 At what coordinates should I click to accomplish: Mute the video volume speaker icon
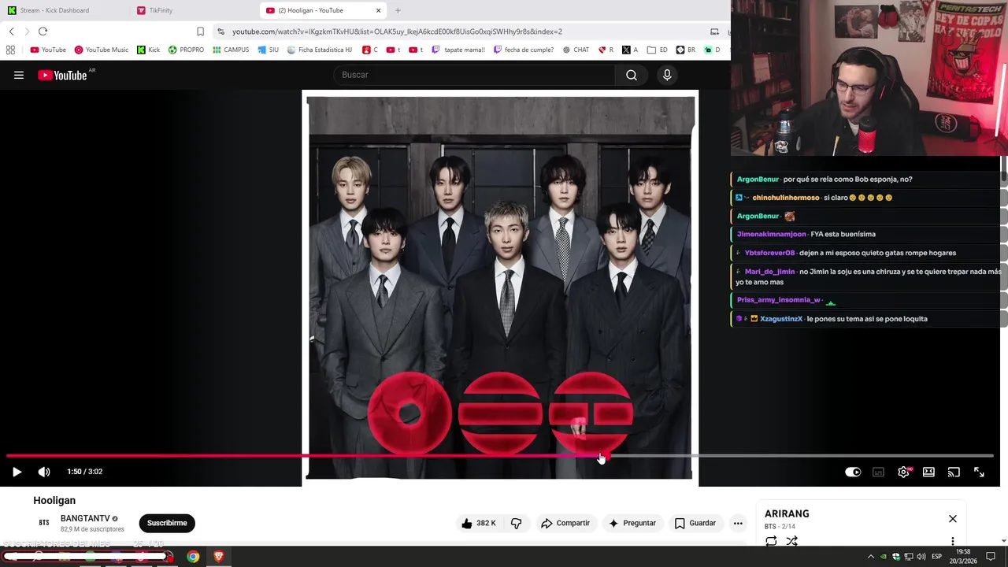click(44, 472)
